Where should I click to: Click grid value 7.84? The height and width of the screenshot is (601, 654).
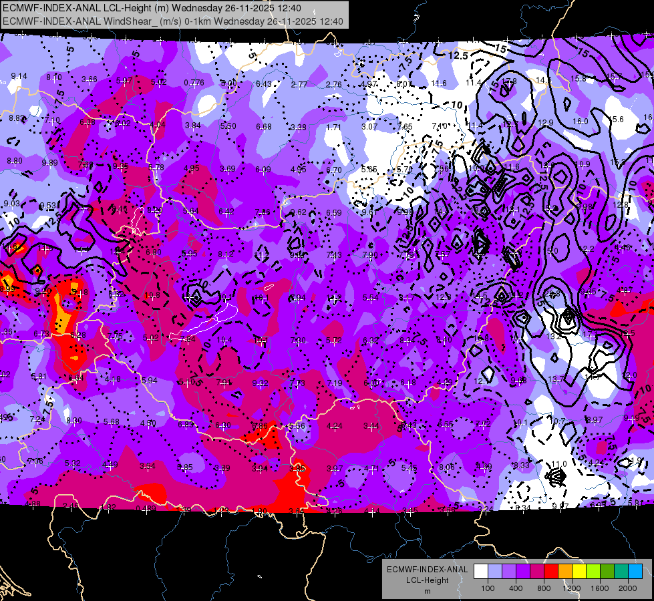[x=188, y=339]
